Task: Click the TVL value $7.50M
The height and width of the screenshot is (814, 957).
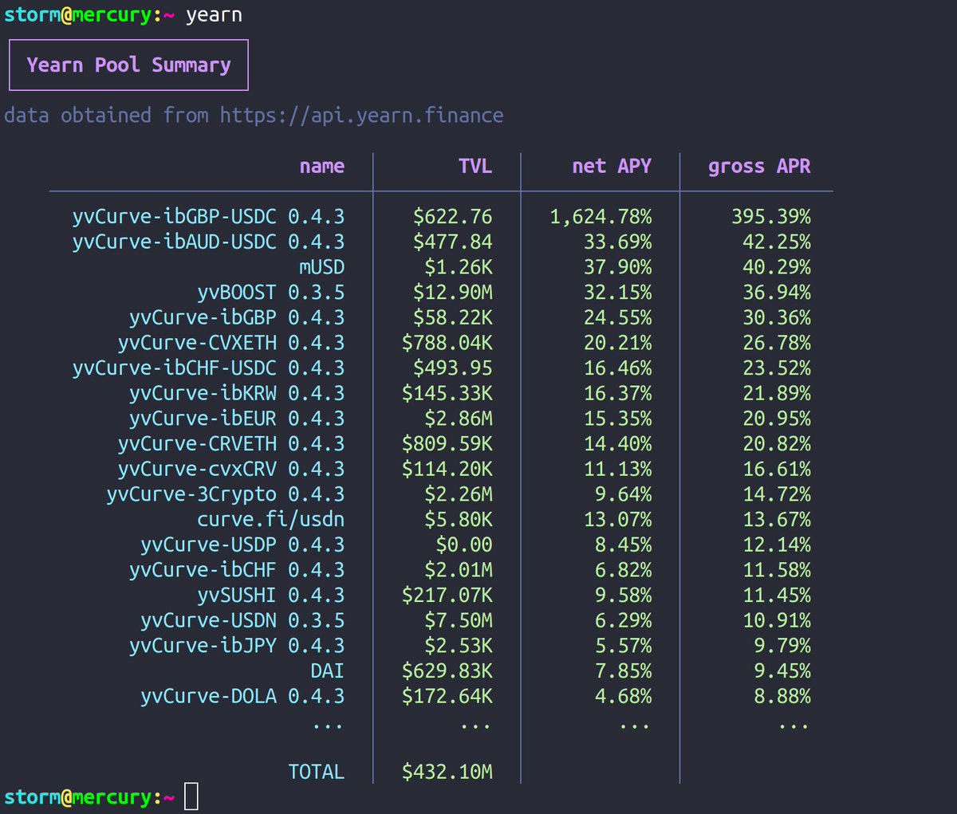Action: coord(459,620)
